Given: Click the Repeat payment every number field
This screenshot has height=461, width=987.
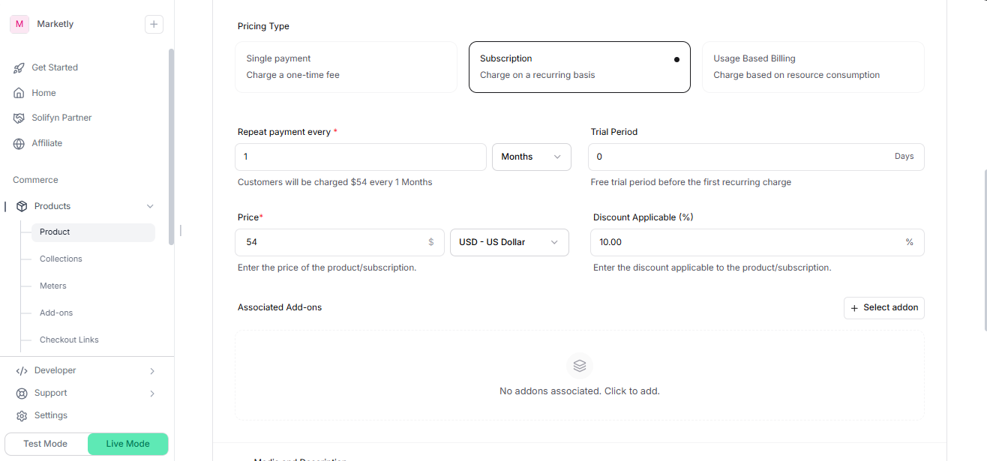Looking at the screenshot, I should click(361, 157).
